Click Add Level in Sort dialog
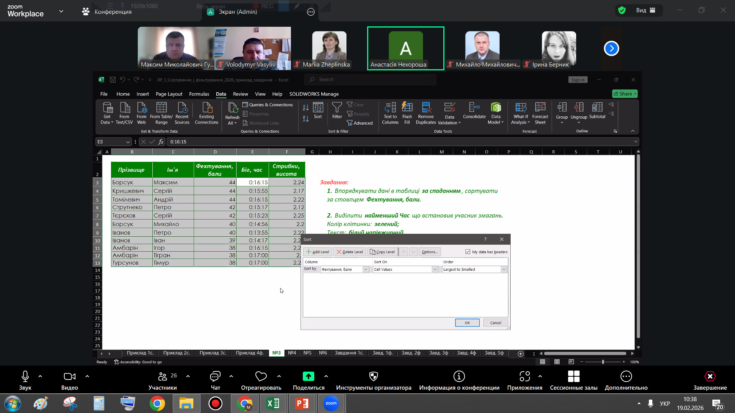The height and width of the screenshot is (413, 735). click(x=318, y=252)
